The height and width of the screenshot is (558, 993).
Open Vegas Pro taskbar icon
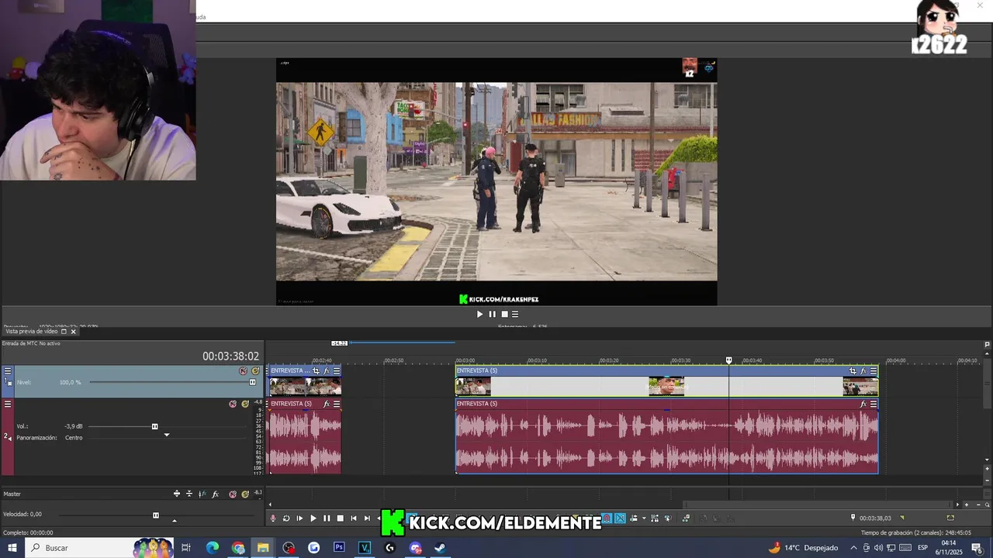[365, 548]
